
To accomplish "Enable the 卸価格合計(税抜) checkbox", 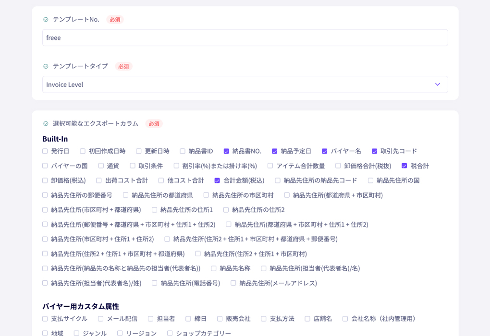I will point(338,166).
